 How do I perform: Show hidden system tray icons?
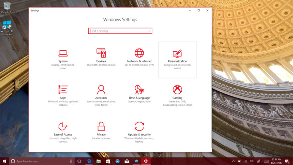pyautogui.click(x=233, y=161)
